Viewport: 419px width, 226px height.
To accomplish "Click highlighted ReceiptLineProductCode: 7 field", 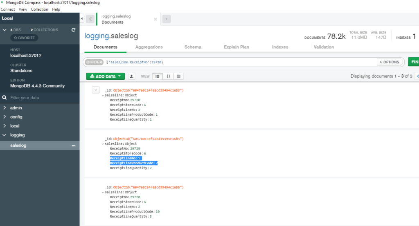I will 134,163.
